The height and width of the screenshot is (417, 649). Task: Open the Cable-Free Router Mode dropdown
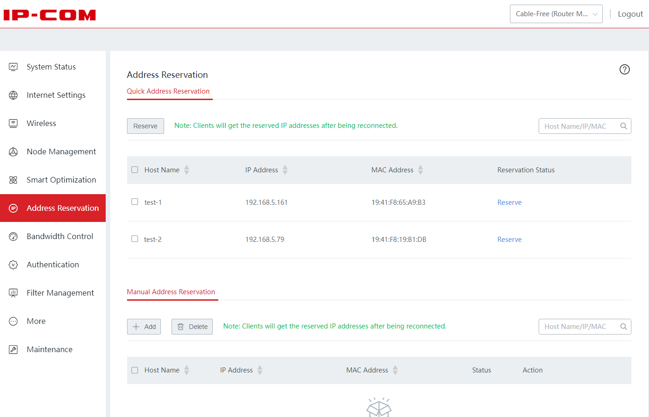pyautogui.click(x=556, y=14)
